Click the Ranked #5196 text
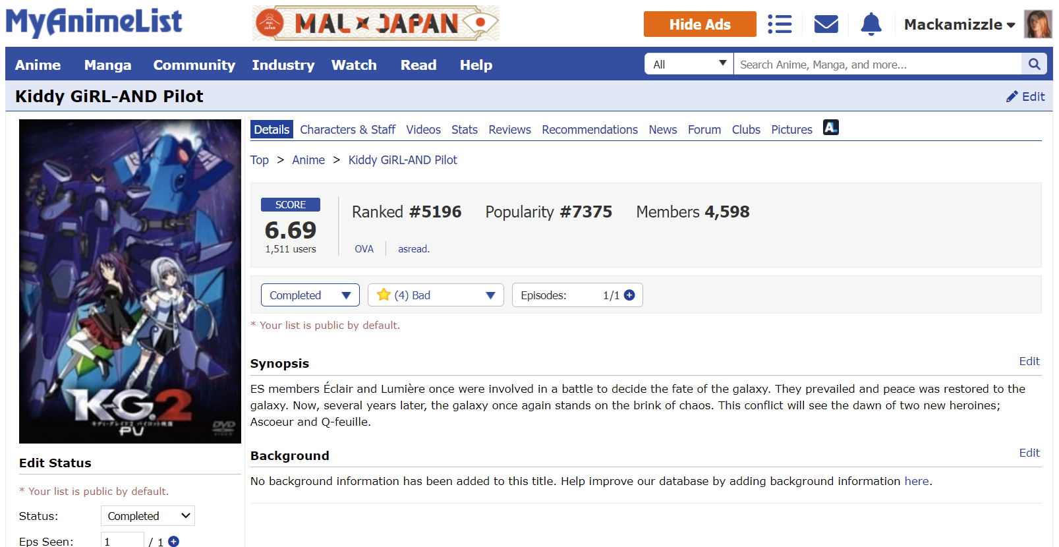 point(407,212)
